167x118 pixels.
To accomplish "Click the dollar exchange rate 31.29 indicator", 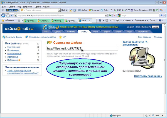I will point(117,10).
